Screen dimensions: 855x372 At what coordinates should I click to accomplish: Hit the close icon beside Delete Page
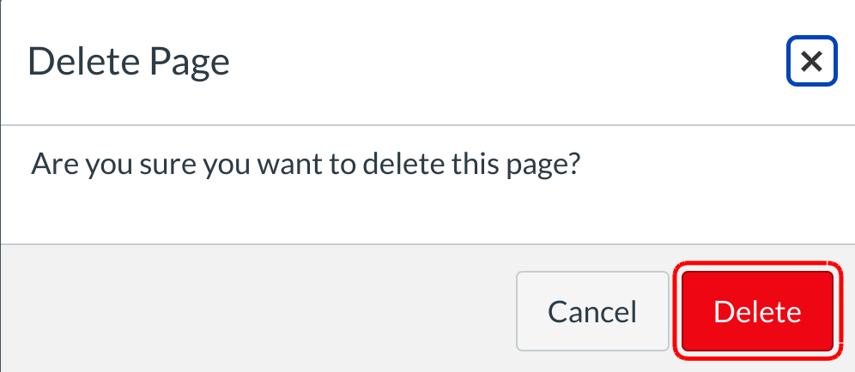tap(811, 62)
